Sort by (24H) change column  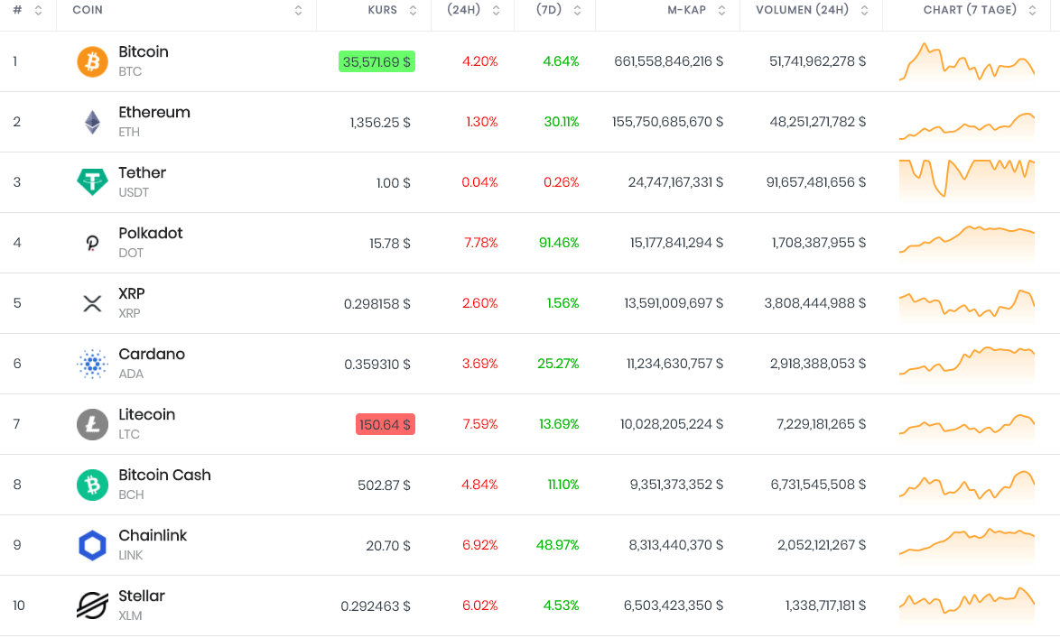[497, 10]
